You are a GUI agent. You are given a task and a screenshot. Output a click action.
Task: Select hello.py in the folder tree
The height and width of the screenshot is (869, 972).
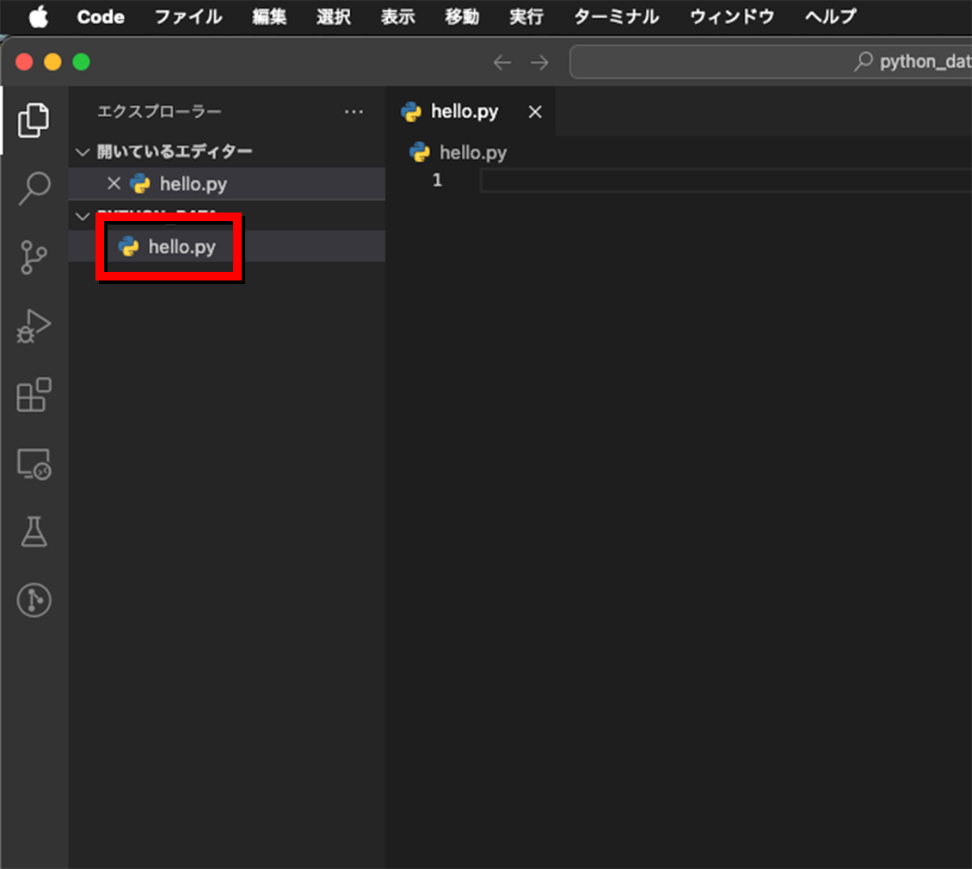point(227,246)
